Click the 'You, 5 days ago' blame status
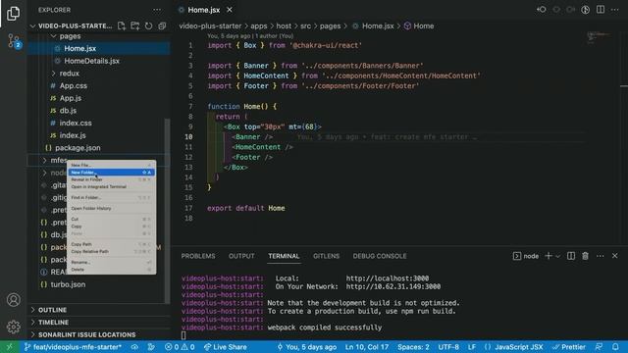Image resolution: width=628 pixels, height=353 pixels. coord(307,347)
